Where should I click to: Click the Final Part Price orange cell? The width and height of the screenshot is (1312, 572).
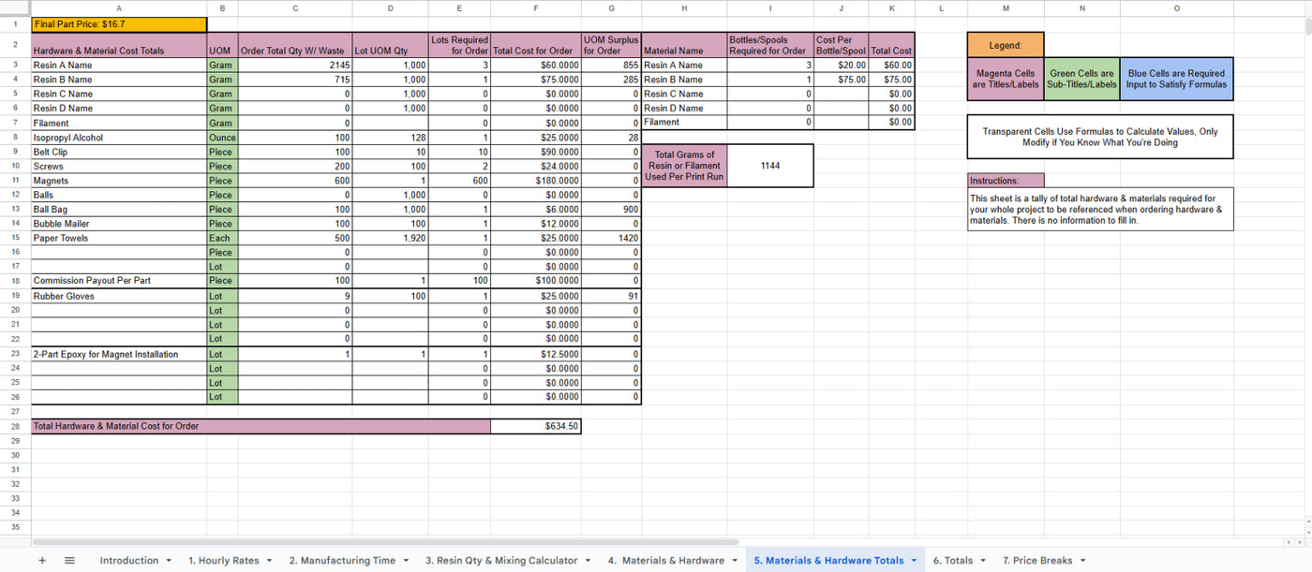pyautogui.click(x=119, y=24)
